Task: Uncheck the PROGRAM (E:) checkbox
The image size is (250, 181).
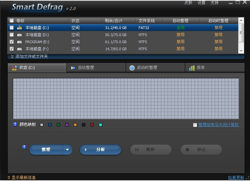Action: click(x=12, y=42)
